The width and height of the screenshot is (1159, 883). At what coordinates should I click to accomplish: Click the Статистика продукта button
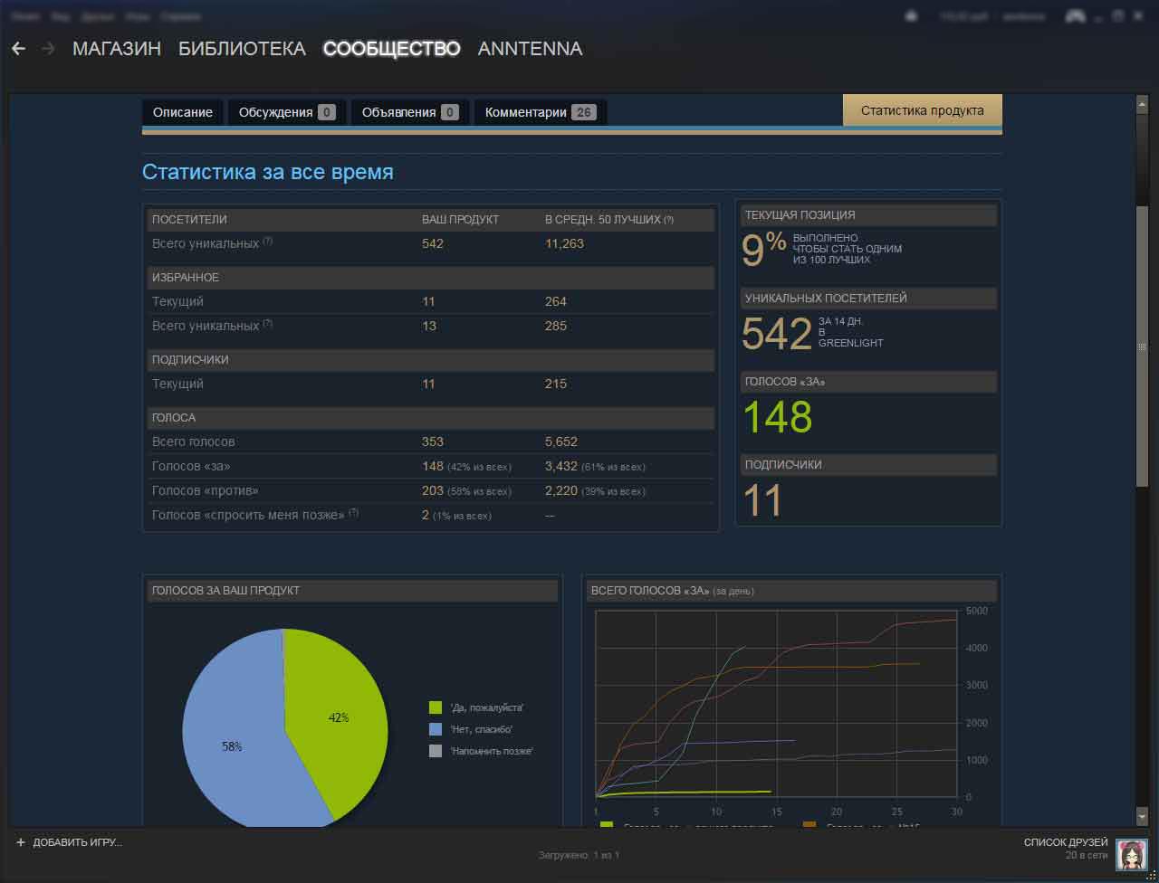click(x=922, y=110)
